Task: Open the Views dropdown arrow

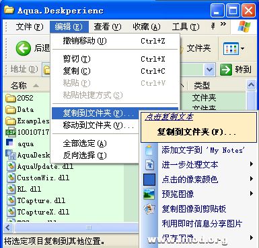Action: click(x=242, y=48)
